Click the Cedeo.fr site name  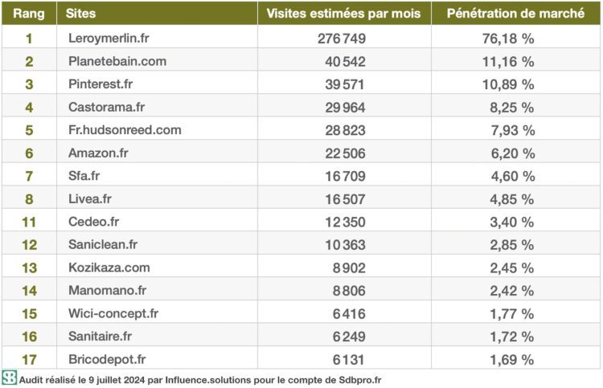[93, 222]
